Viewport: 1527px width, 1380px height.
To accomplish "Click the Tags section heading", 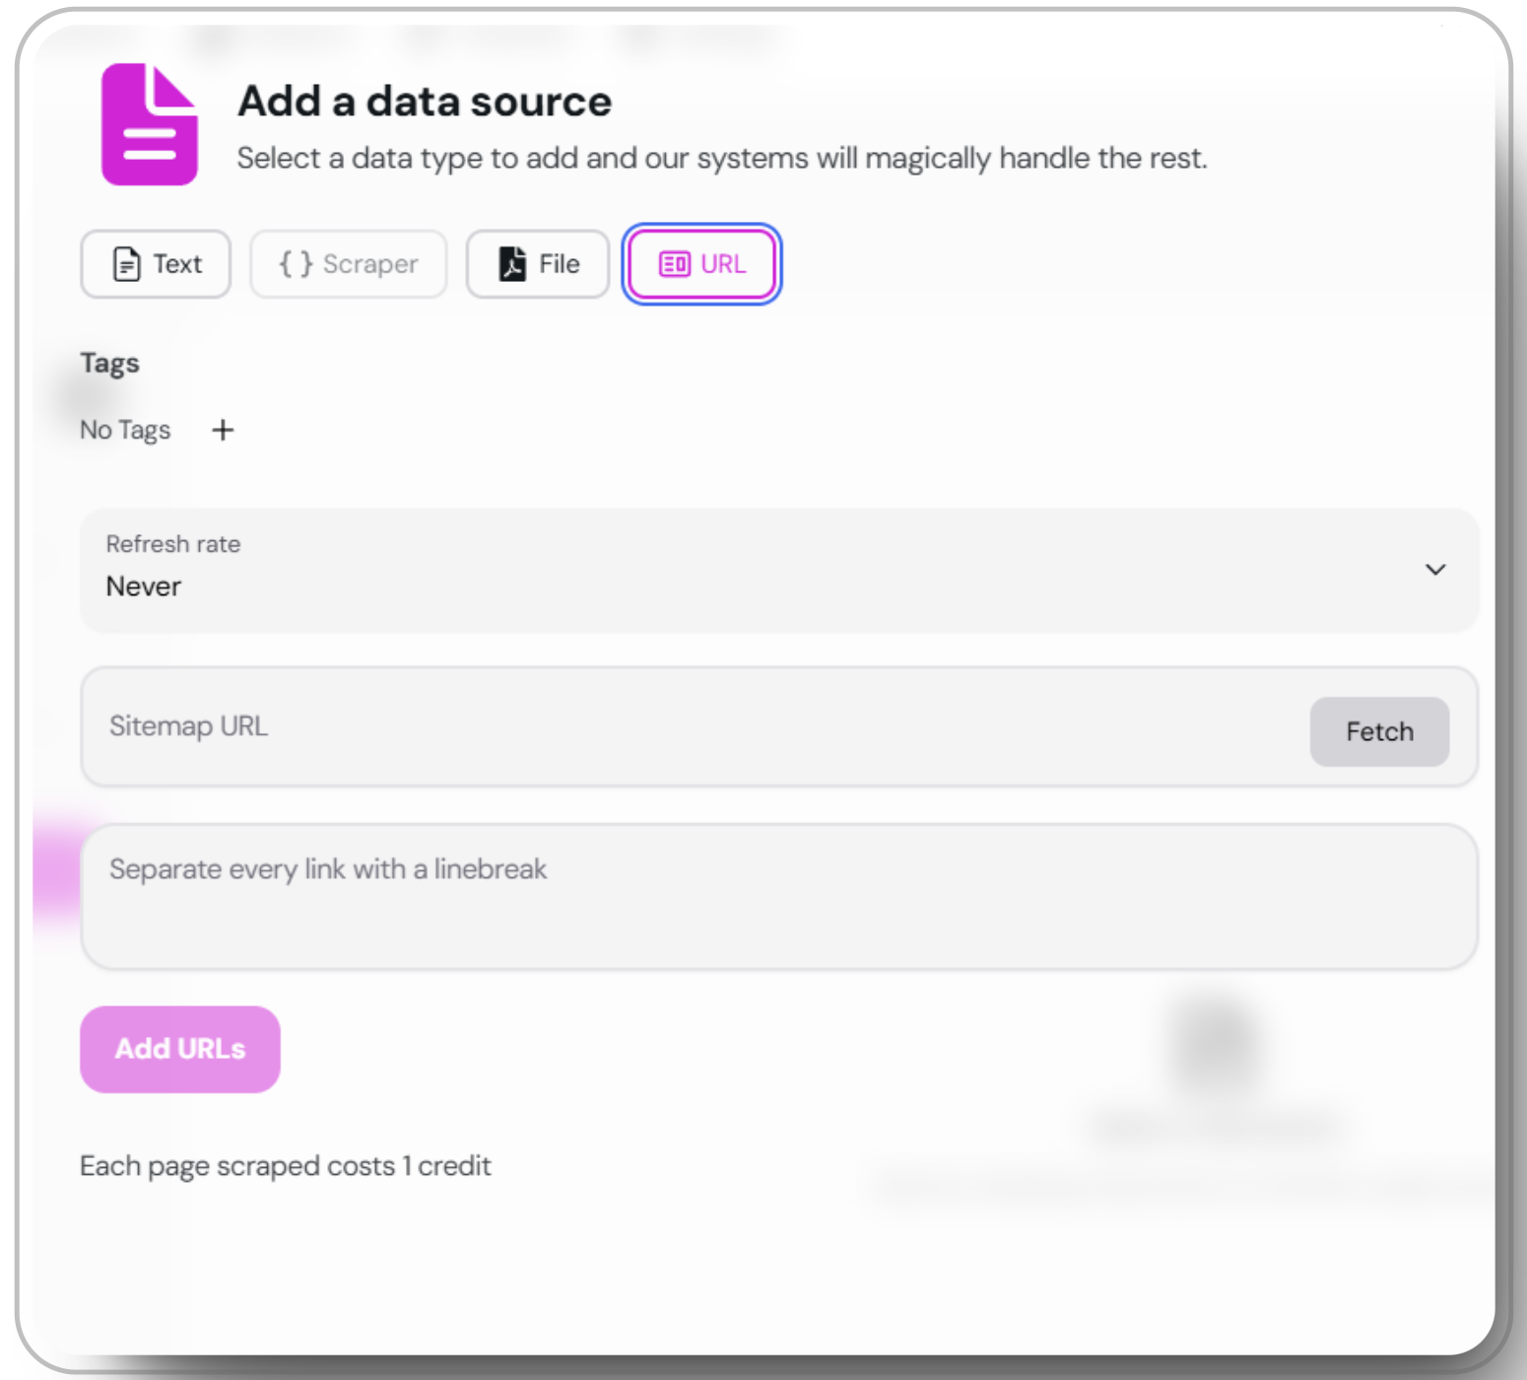I will point(109,364).
